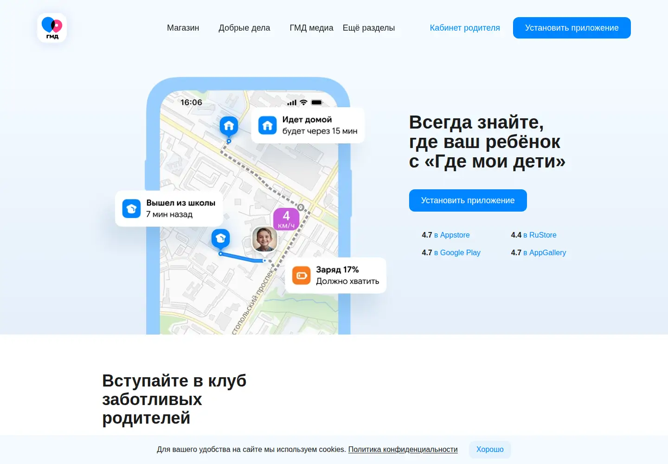Open the Добрые дела section
Viewport: 668px width, 464px height.
tap(244, 28)
